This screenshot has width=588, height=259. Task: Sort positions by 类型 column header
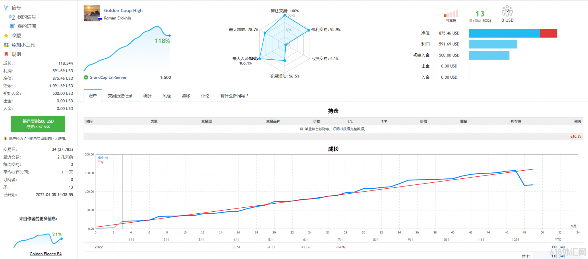(x=154, y=121)
